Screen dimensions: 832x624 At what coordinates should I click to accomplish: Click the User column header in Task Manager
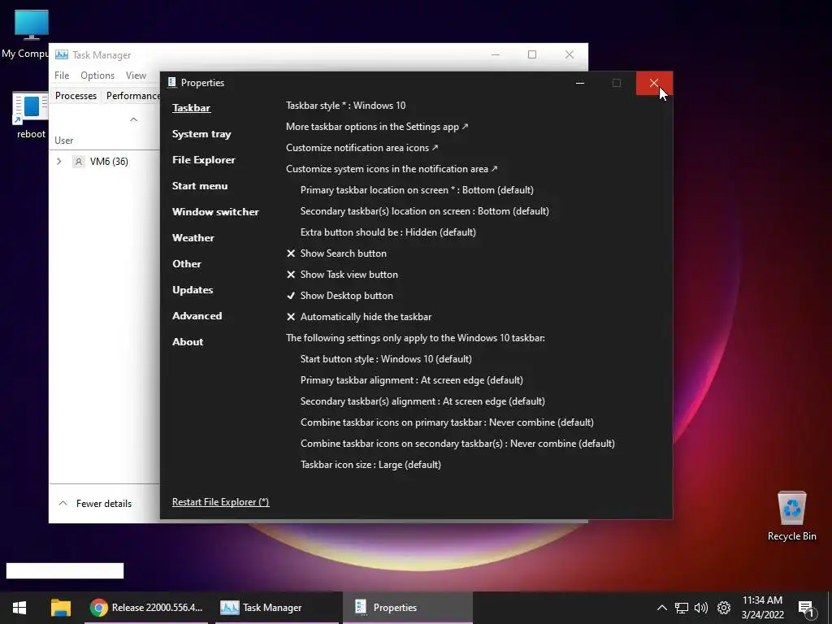pyautogui.click(x=63, y=140)
